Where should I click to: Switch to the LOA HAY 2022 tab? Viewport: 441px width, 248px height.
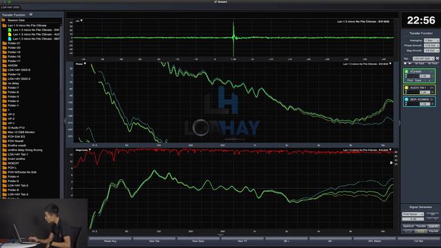point(10,8)
